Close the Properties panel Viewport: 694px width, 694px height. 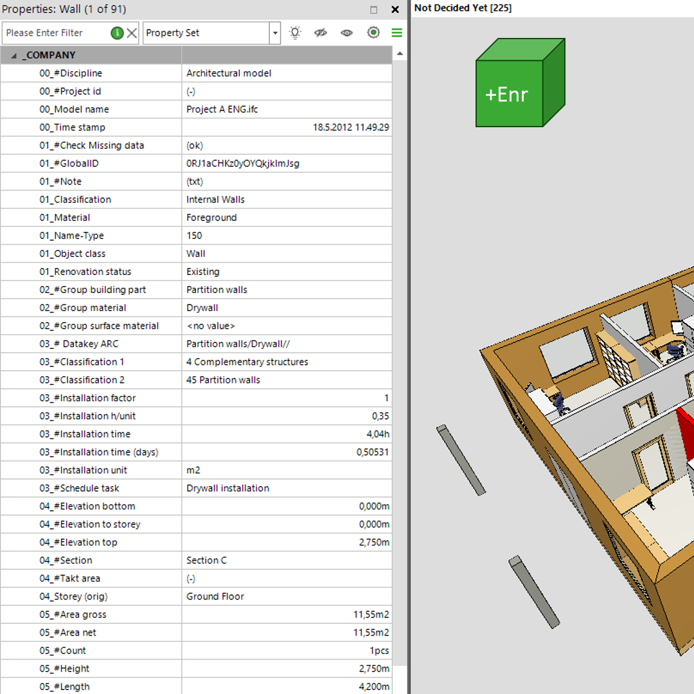(x=395, y=10)
